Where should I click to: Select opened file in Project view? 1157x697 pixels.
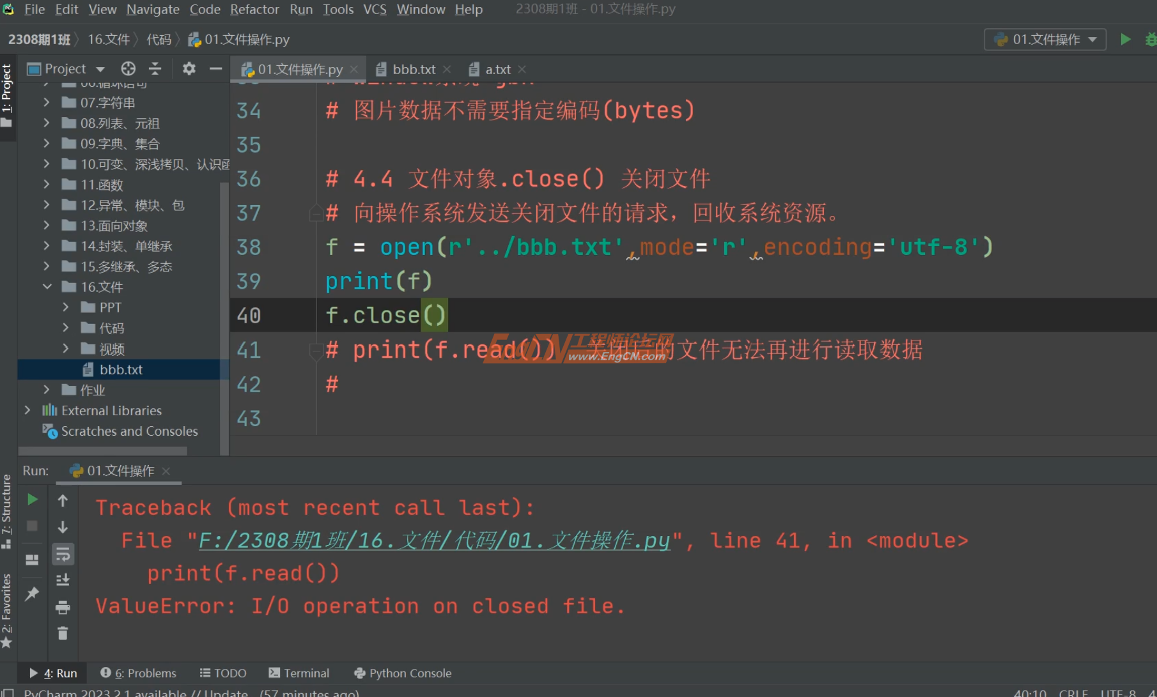pyautogui.click(x=128, y=68)
